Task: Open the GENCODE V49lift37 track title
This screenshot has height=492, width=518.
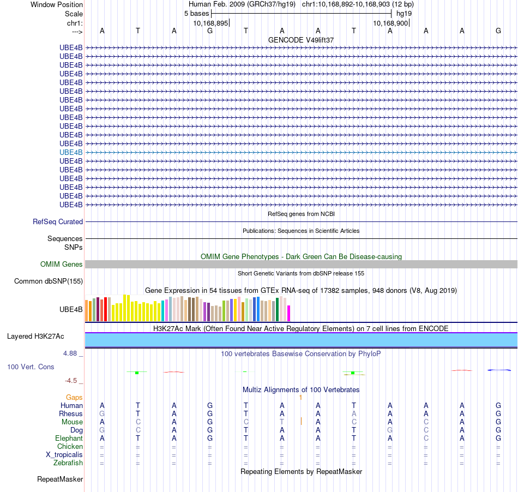Action: [x=301, y=40]
